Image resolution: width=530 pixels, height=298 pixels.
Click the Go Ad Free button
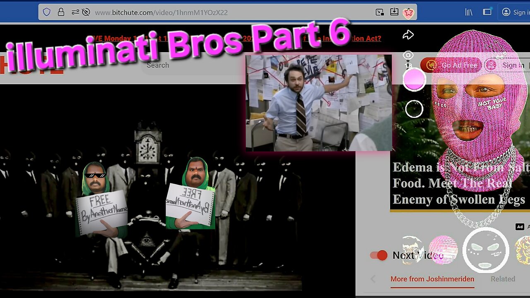click(x=451, y=65)
